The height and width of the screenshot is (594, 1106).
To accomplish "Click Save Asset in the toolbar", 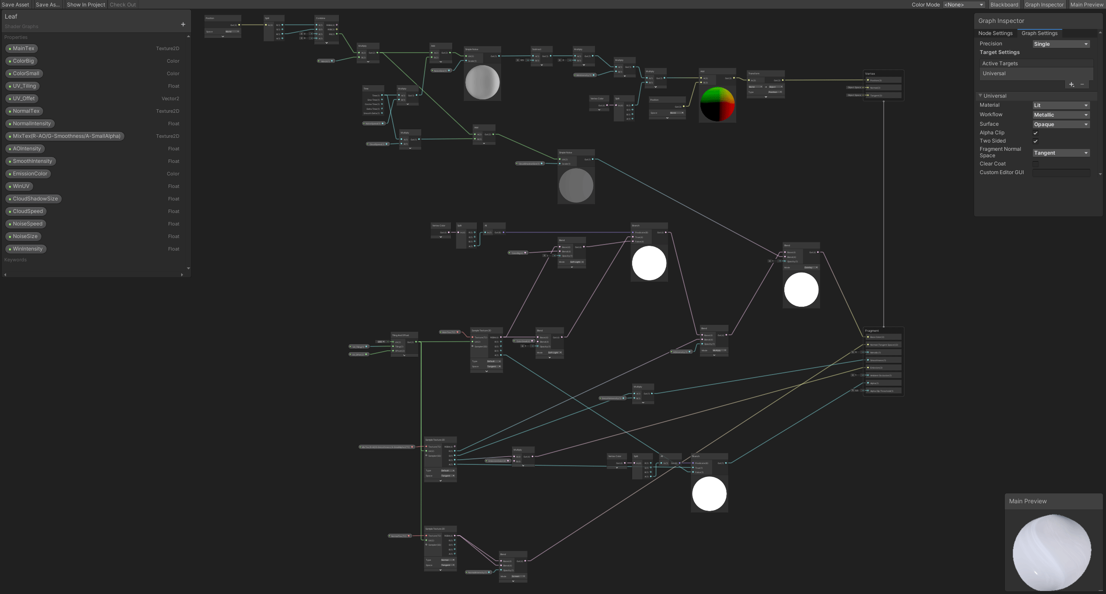I will click(x=16, y=4).
